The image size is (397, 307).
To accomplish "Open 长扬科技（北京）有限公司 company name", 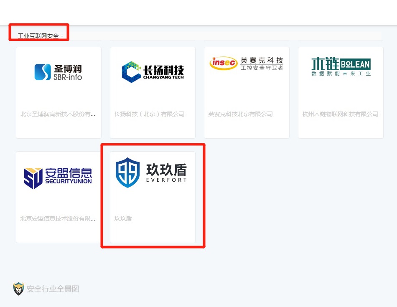I will [149, 114].
